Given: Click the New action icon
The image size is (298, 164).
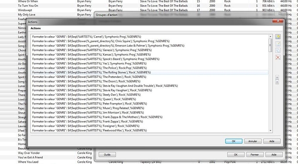Looking at the screenshot, I should coord(278,37).
